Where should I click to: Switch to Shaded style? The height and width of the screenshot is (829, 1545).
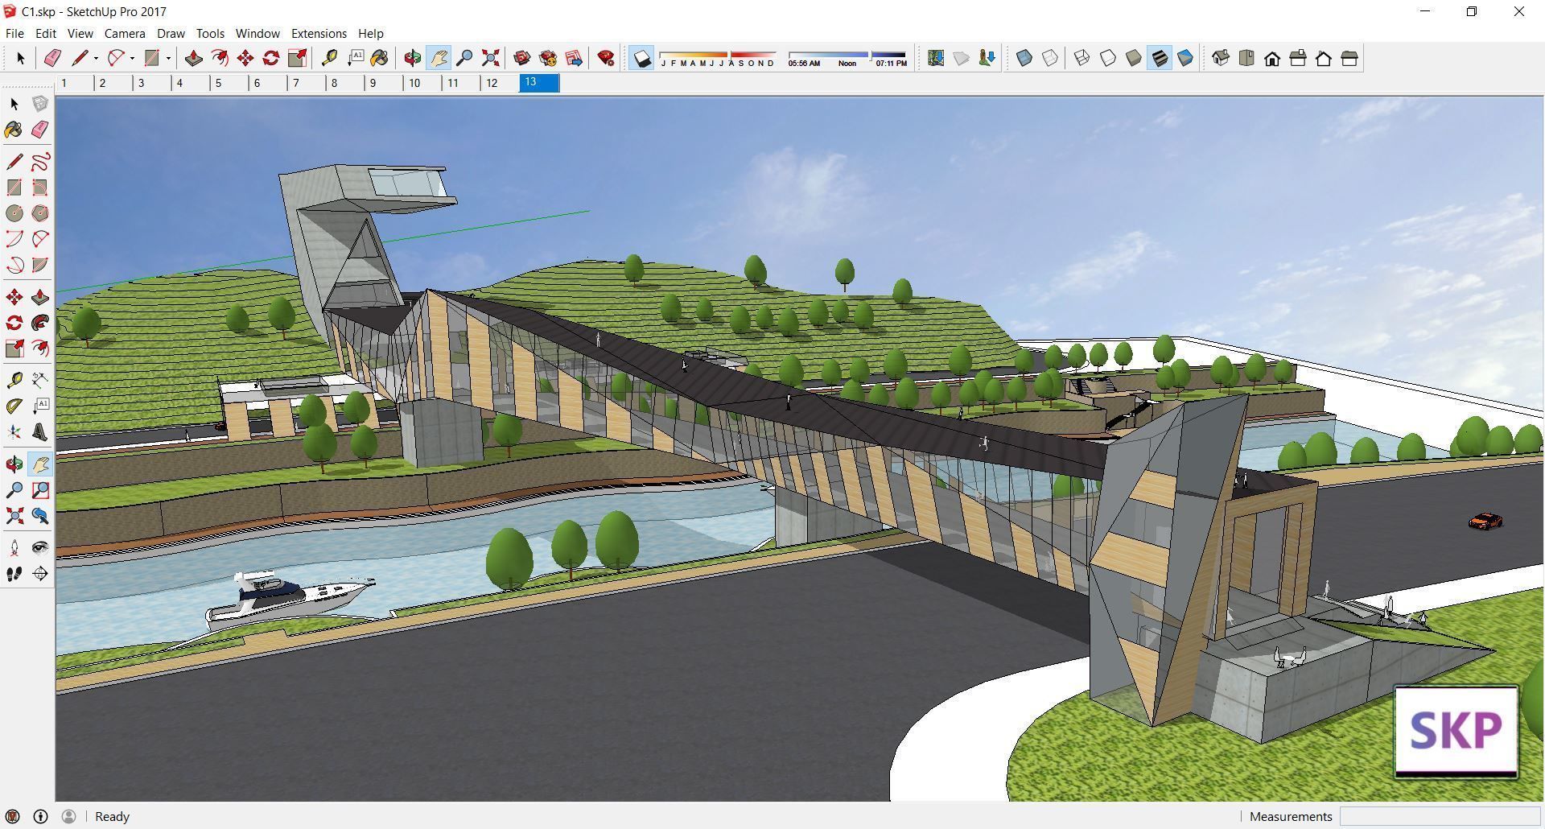pos(1134,58)
